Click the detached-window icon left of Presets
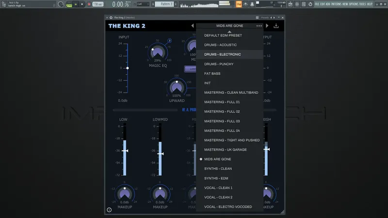 [x=257, y=17]
